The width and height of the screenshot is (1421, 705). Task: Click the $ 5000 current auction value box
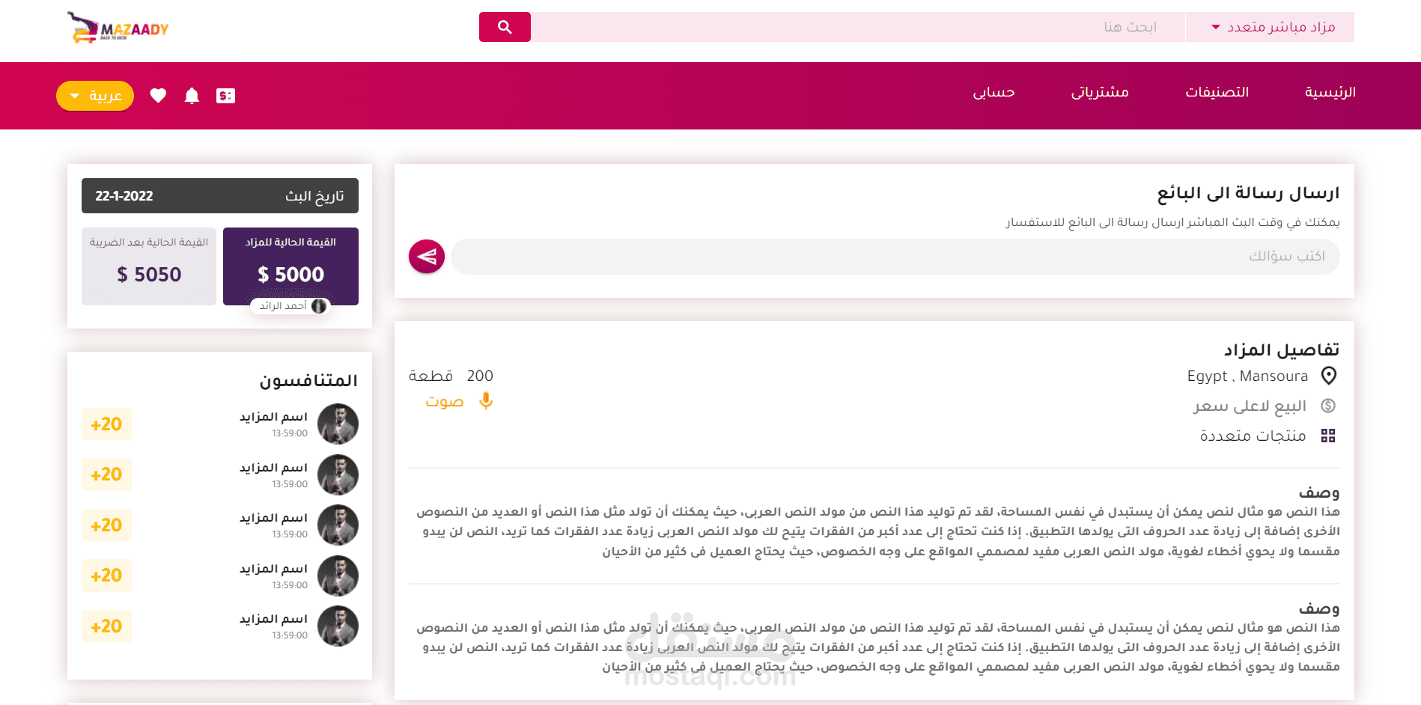(x=290, y=266)
